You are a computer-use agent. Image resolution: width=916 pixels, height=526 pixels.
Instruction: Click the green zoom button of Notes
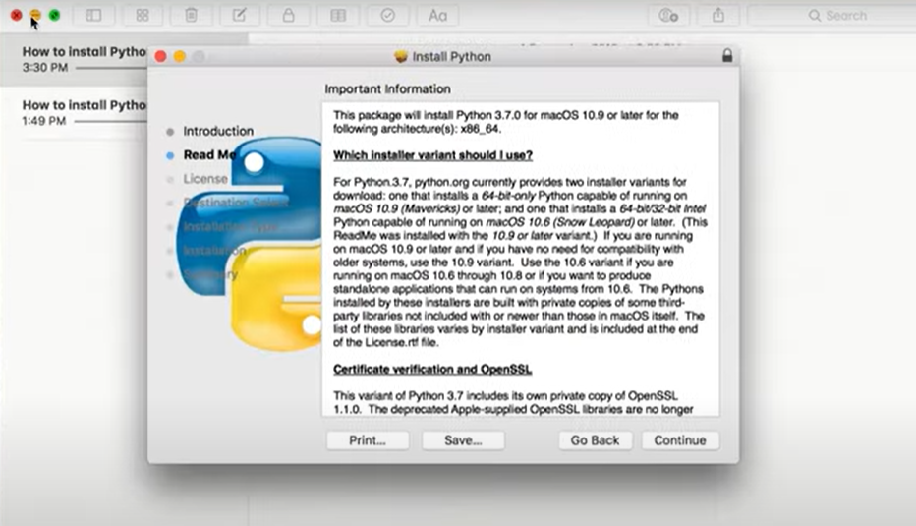54,15
